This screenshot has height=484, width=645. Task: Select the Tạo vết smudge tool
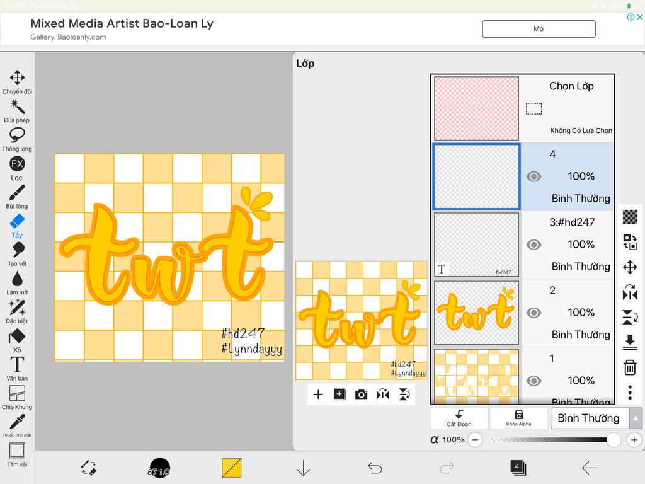pos(17,255)
